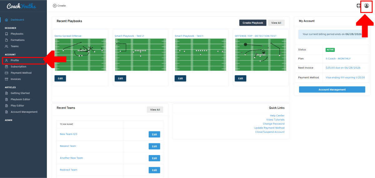Edit the Redirect Team row
This screenshot has width=375, height=178.
pos(154,170)
